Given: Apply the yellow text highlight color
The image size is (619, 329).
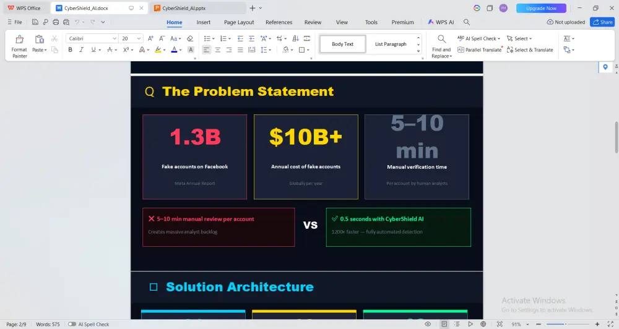Looking at the screenshot, I should click(x=158, y=49).
